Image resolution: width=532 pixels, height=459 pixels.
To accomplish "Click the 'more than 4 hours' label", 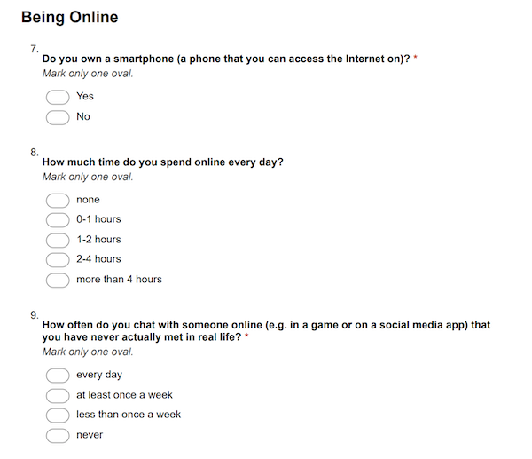I will [119, 280].
